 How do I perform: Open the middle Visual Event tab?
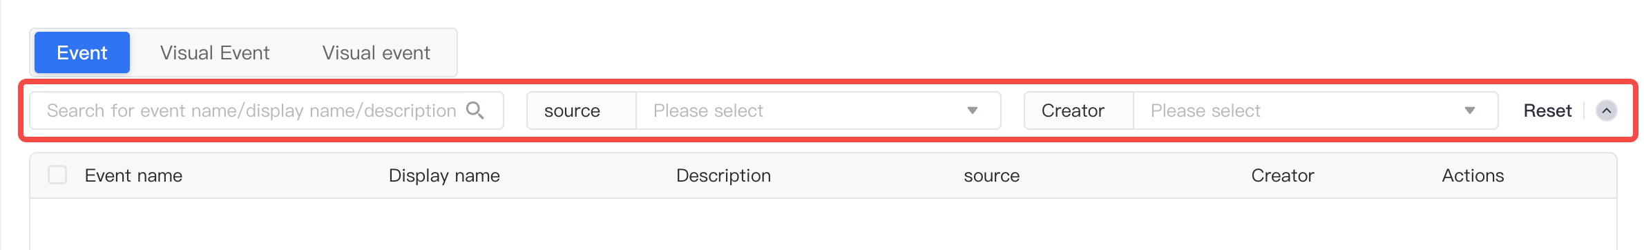point(215,52)
